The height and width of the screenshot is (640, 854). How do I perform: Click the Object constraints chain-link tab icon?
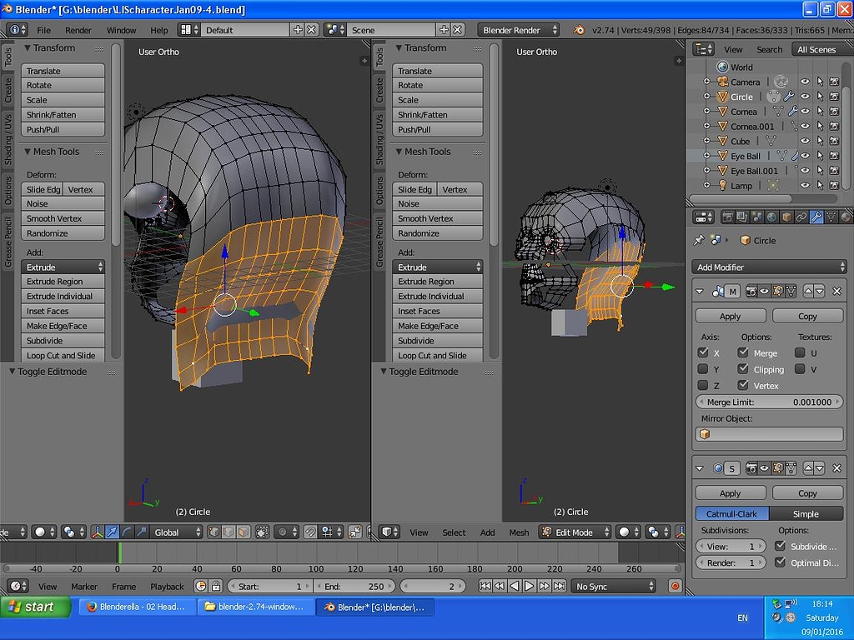point(801,217)
